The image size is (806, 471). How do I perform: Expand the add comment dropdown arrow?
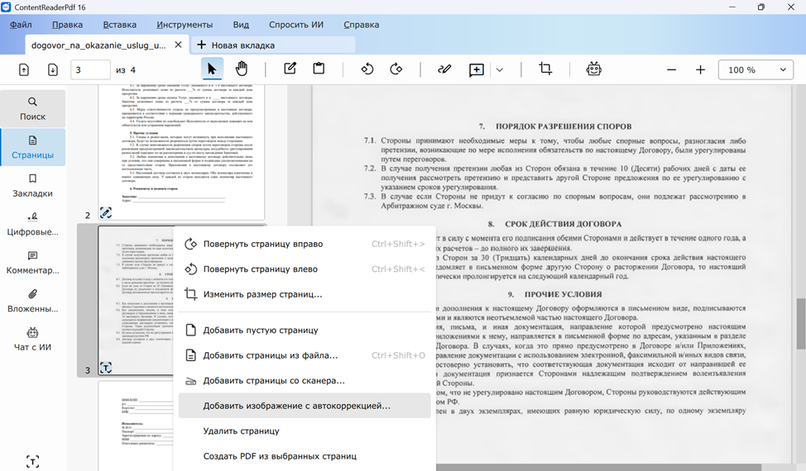[500, 70]
